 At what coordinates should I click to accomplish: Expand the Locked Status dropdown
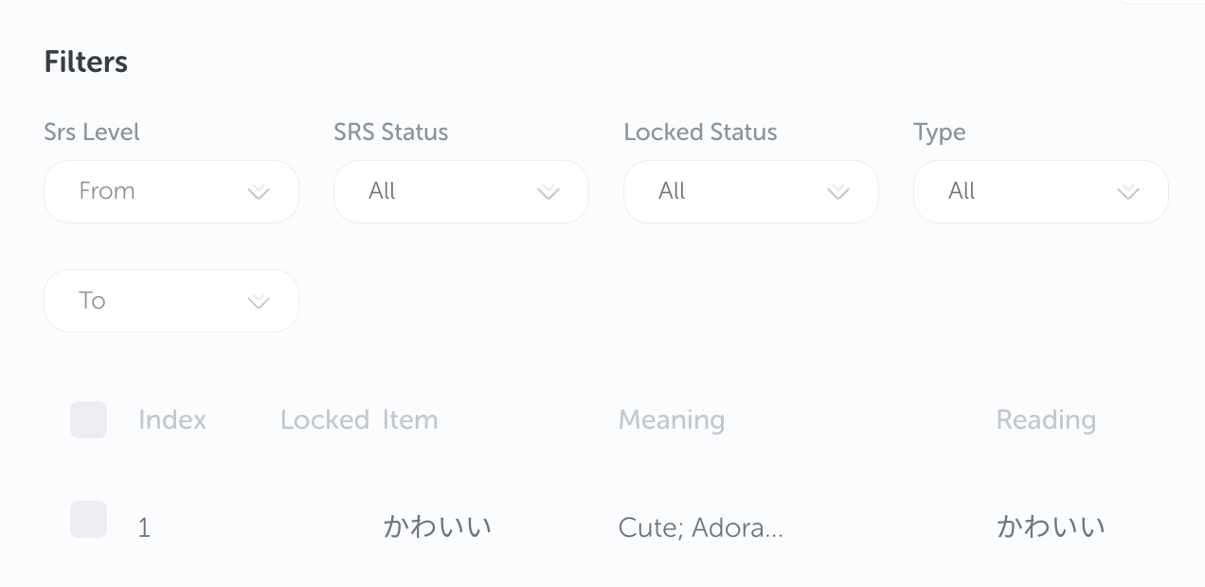tap(750, 191)
